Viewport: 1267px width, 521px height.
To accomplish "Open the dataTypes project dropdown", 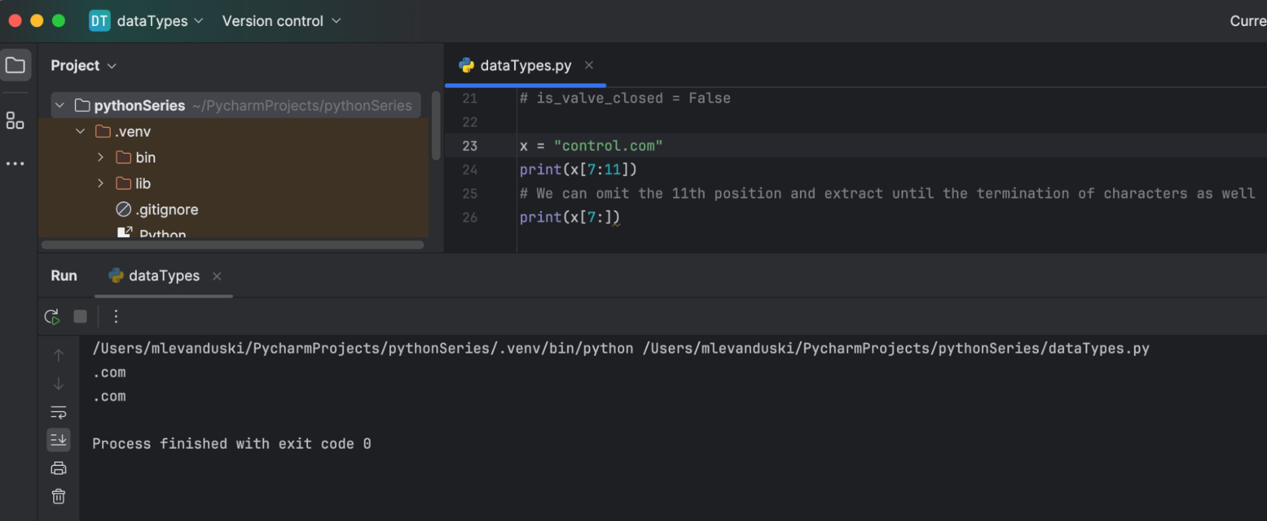I will click(x=159, y=21).
